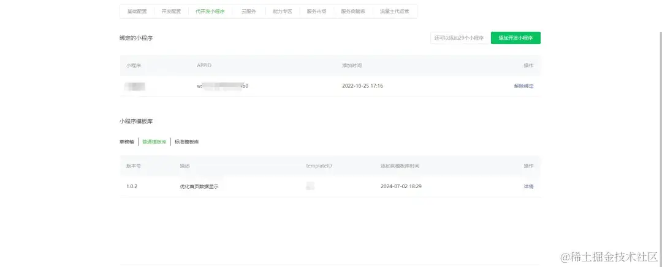Click 解除绑定 for the bound mini program
Screen dimensions: 662x267
[523, 86]
